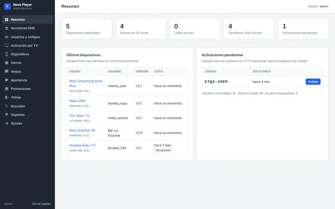
Task: Click the K7QX-29PM code text
Action: (216, 82)
